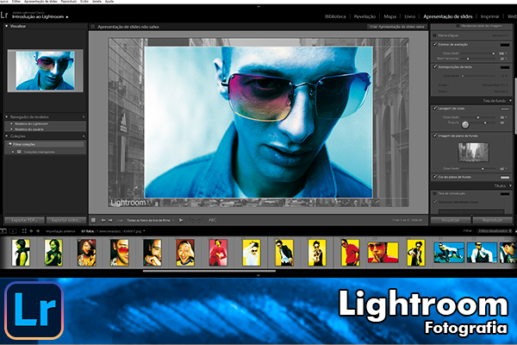Click the angle dial for Lavagem de cores
517x345 pixels.
click(465, 125)
